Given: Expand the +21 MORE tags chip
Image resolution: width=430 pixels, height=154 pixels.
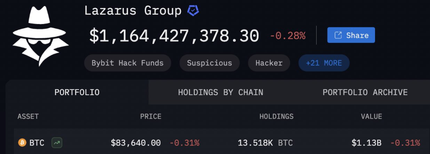Looking at the screenshot, I should (324, 63).
